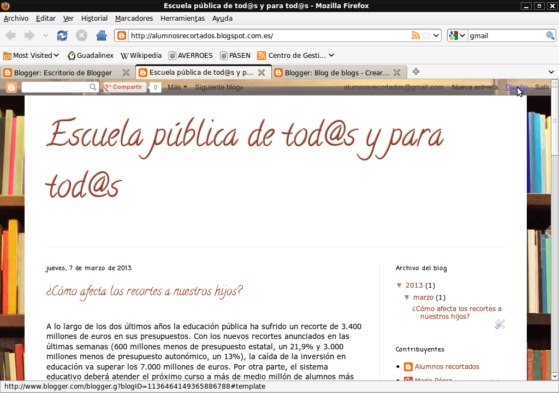Click the Google icon in the search field

point(454,34)
